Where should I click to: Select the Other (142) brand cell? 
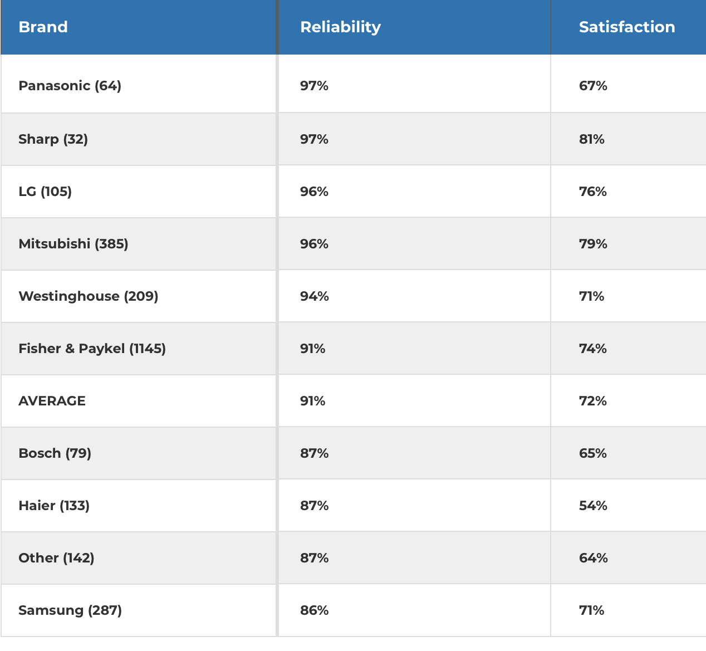tap(56, 558)
